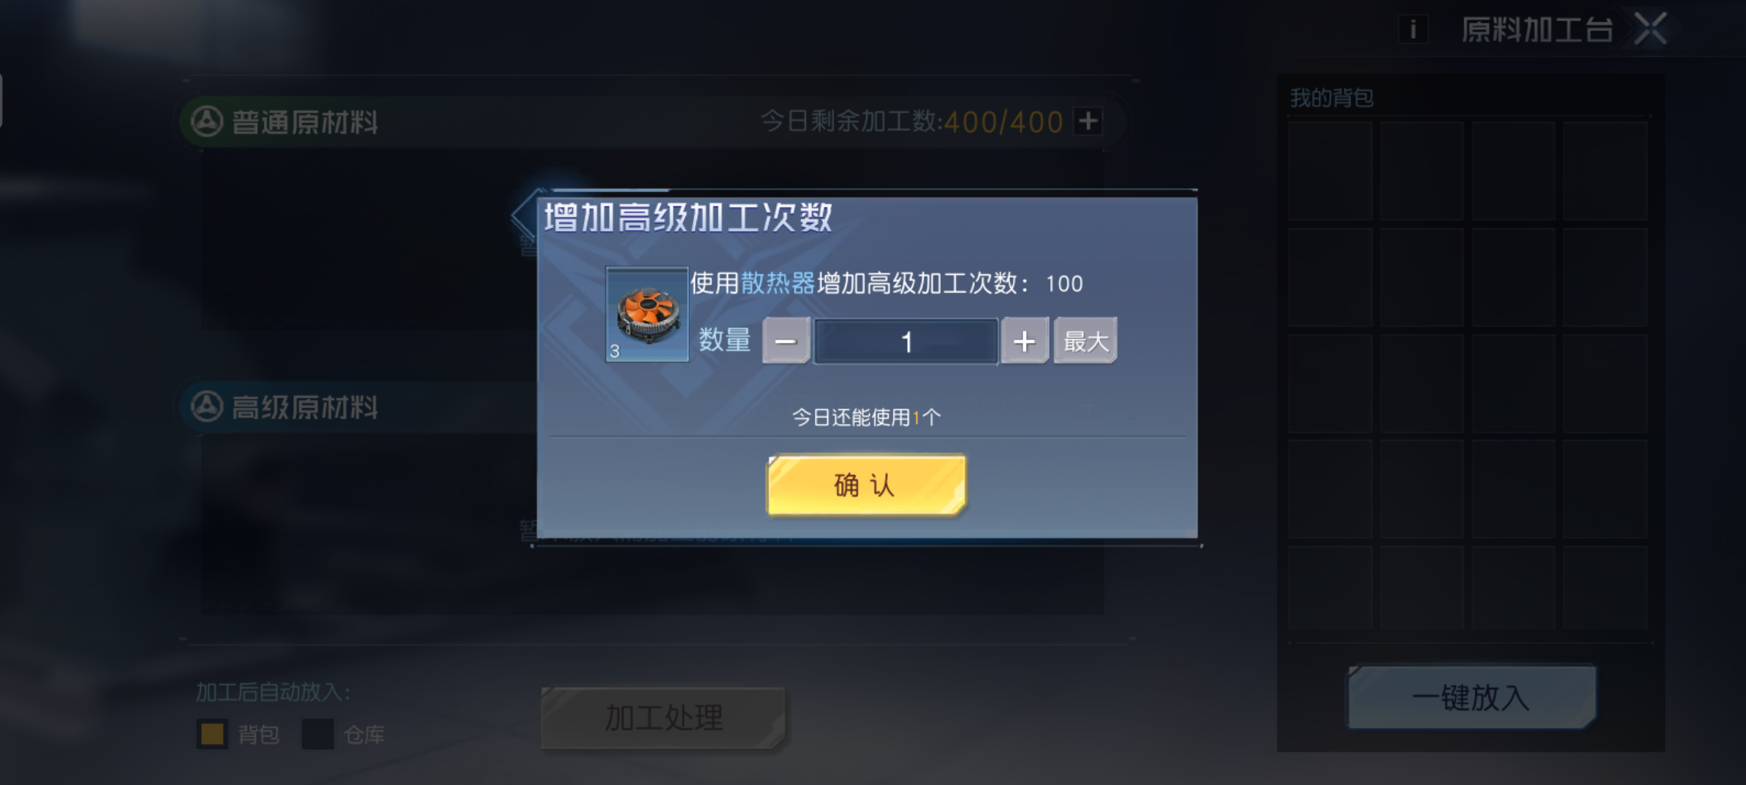1746x785 pixels.
Task: Tick the 背包 auto-deposit checkbox
Action: (213, 734)
